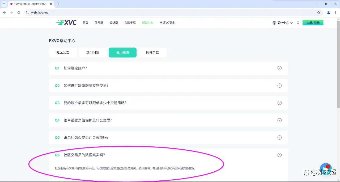Viewport: 340px width, 182px height.
Task: Switch to the 网站条款 tab
Action: pyautogui.click(x=152, y=53)
